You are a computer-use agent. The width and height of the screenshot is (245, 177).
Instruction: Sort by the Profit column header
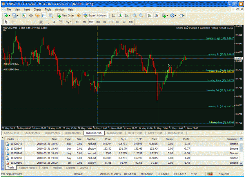point(186,139)
